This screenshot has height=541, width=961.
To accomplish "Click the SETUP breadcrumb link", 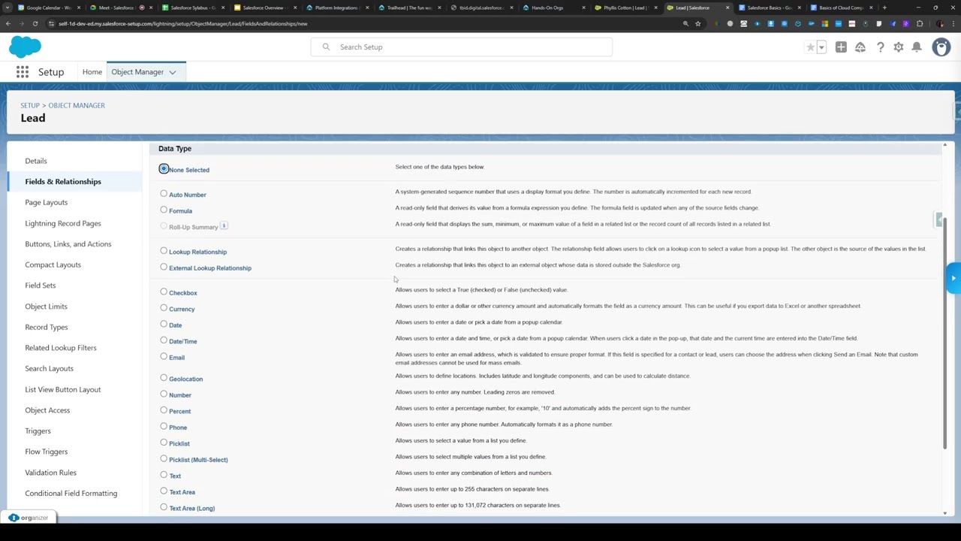I will click(30, 105).
